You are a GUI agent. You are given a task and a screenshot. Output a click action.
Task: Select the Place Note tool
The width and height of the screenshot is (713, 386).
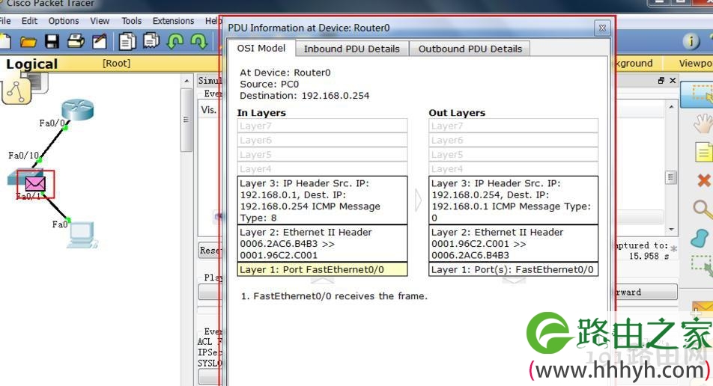703,152
